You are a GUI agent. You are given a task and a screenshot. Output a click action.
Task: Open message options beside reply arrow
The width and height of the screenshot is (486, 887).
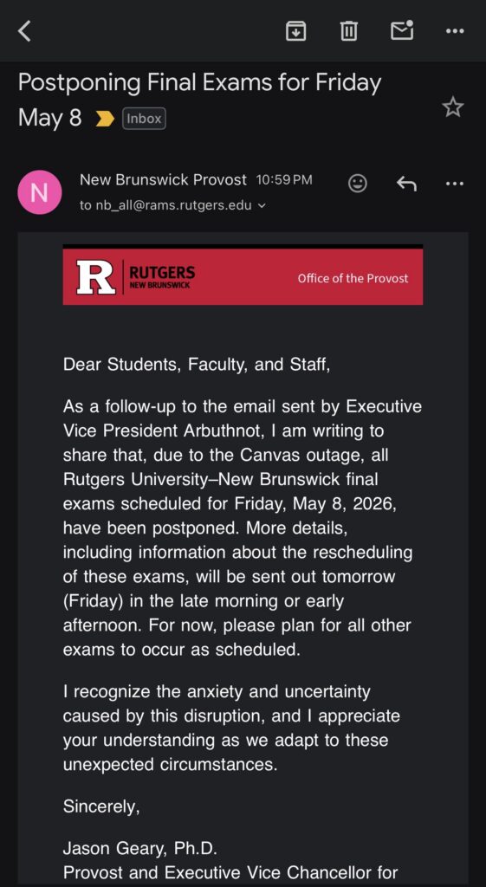[454, 184]
